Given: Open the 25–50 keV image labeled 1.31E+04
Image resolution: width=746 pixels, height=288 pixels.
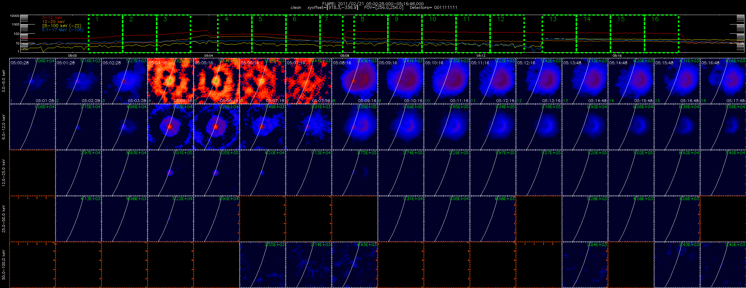Looking at the screenshot, I should (401, 219).
